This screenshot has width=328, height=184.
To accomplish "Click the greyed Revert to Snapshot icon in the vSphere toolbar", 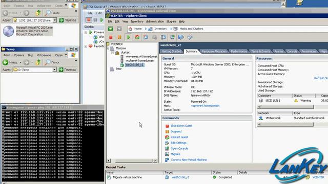I will click(155, 37).
